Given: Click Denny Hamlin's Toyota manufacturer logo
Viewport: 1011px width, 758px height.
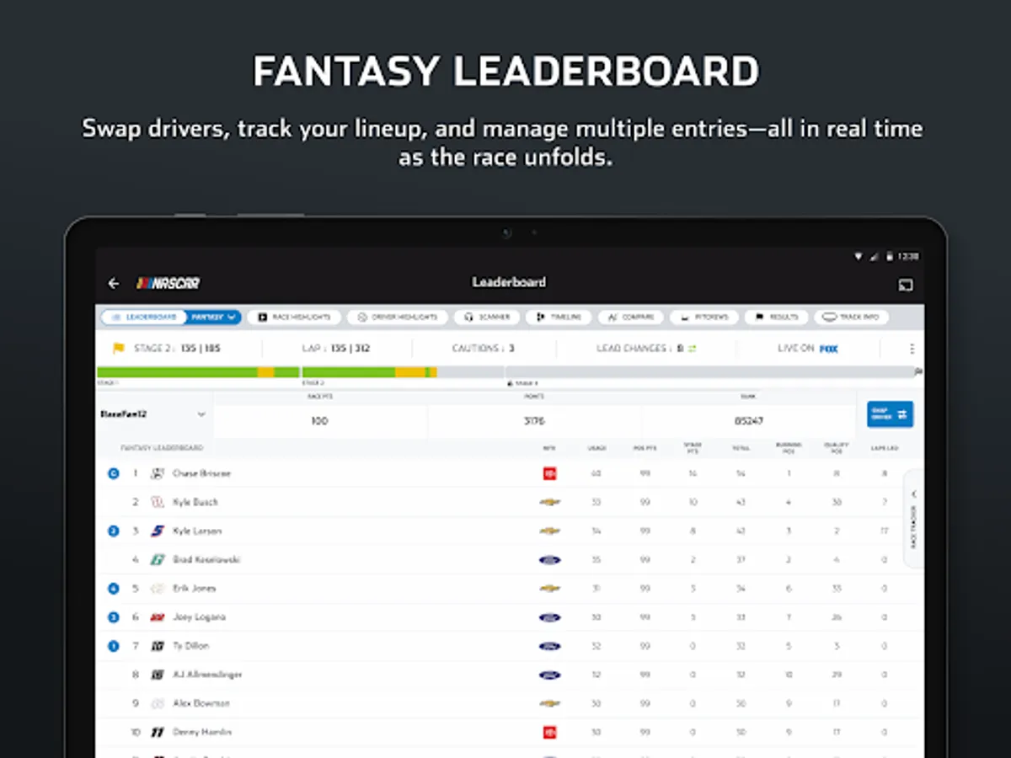Looking at the screenshot, I should [x=550, y=732].
